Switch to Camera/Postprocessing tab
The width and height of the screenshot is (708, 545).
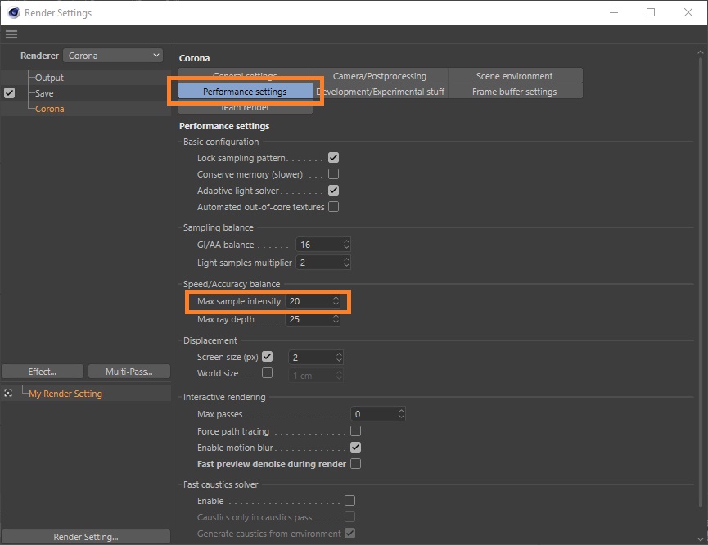pos(380,76)
